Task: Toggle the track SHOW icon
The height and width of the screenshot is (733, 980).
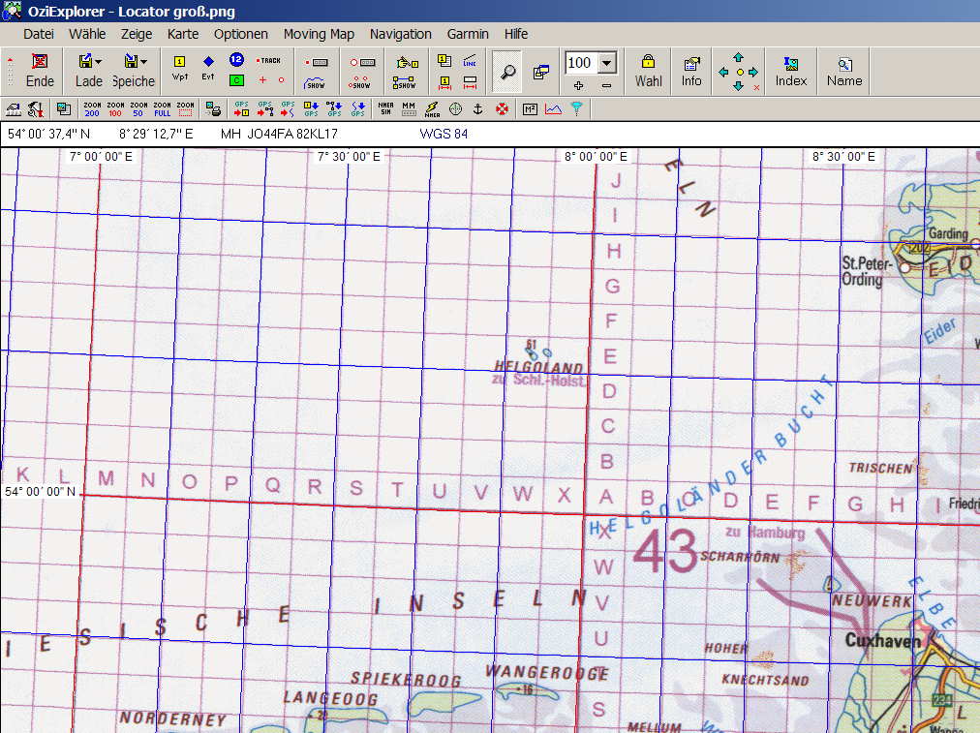Action: (x=316, y=82)
